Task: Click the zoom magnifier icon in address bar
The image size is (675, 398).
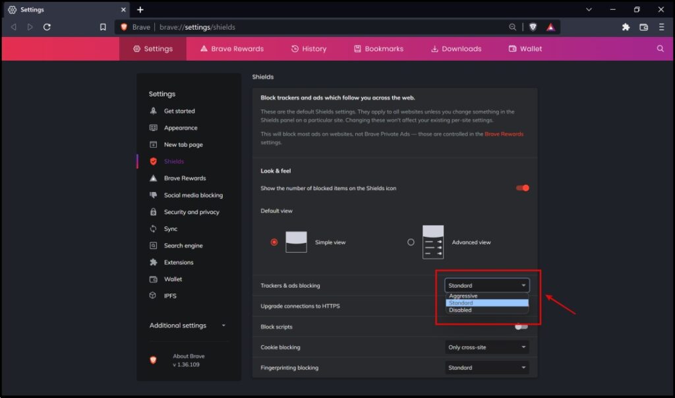Action: 512,27
